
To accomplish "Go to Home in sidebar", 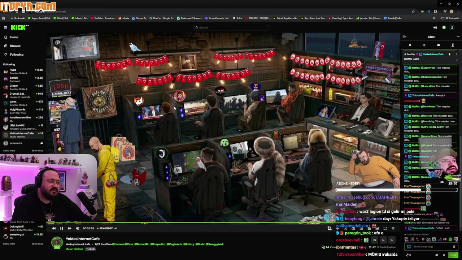I will click(x=14, y=37).
